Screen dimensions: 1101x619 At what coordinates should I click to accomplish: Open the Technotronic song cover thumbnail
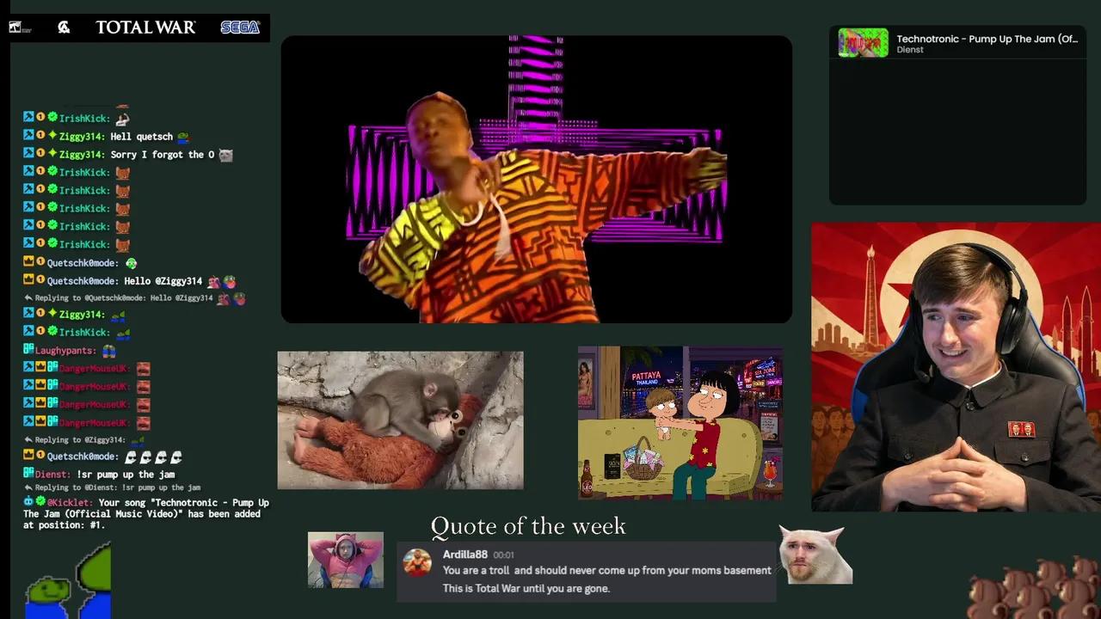pos(864,43)
